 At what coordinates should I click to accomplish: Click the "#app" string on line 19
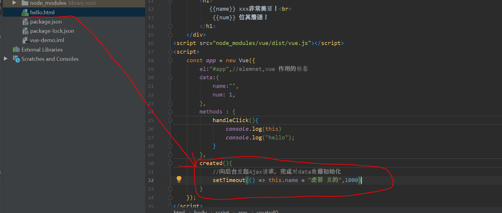[219, 69]
